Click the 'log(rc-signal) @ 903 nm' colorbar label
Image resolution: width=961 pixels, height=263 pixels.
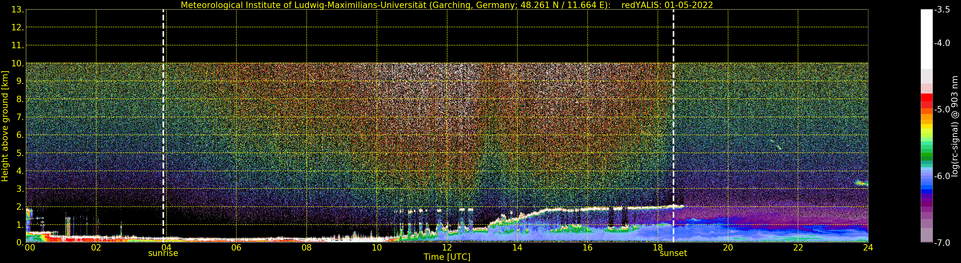pos(955,126)
